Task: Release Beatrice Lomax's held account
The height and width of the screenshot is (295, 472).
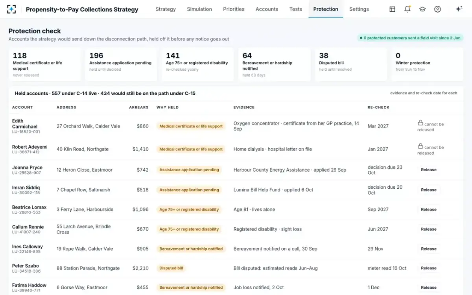Action: [x=429, y=210]
